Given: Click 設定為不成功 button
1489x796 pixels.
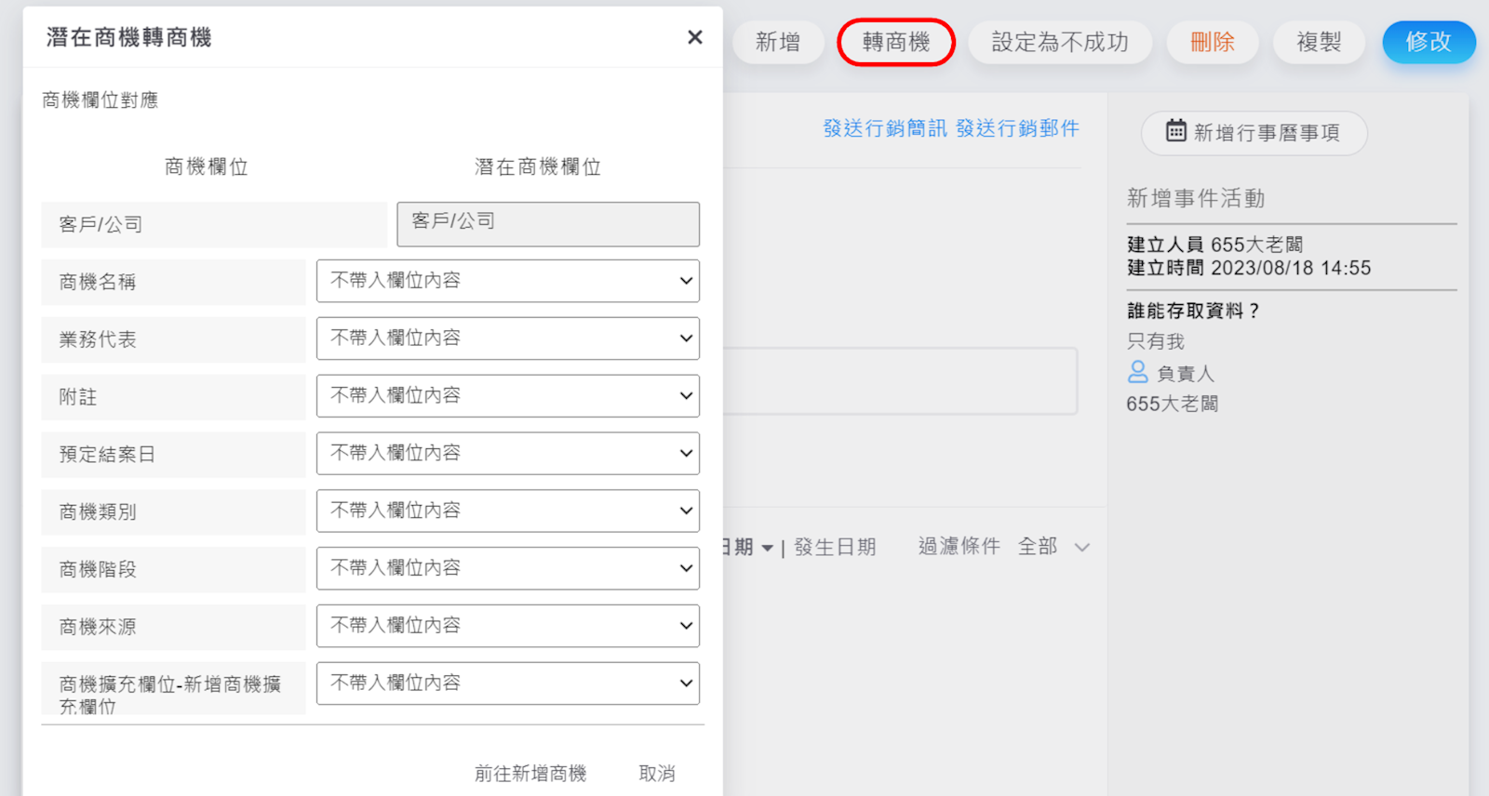Looking at the screenshot, I should (x=1060, y=43).
